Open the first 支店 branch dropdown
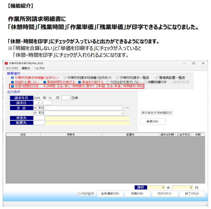 point(122,108)
